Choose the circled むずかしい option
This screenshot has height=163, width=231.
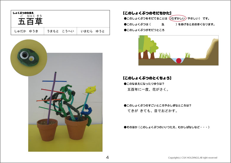coord(177,18)
